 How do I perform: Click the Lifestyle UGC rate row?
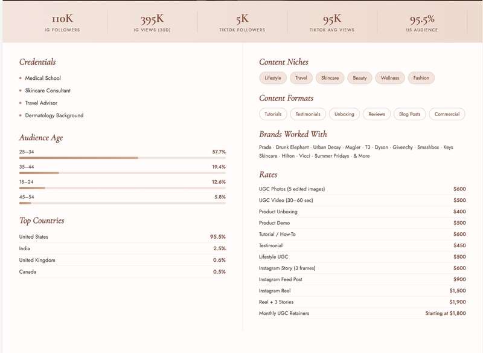(x=363, y=257)
